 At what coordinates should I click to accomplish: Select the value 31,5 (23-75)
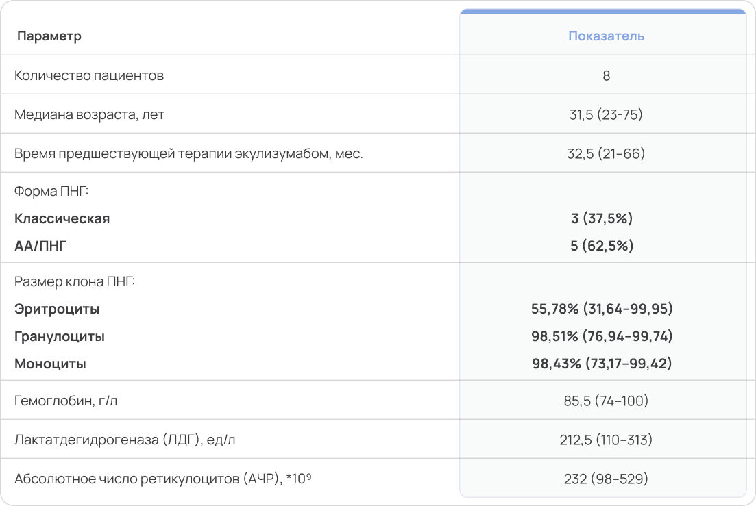(x=606, y=114)
